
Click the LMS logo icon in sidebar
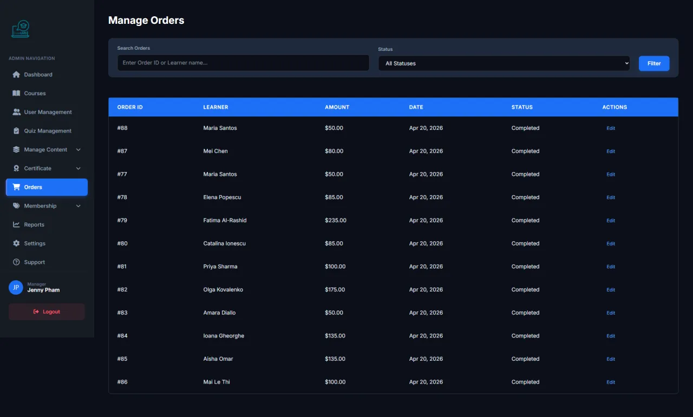tap(21, 29)
